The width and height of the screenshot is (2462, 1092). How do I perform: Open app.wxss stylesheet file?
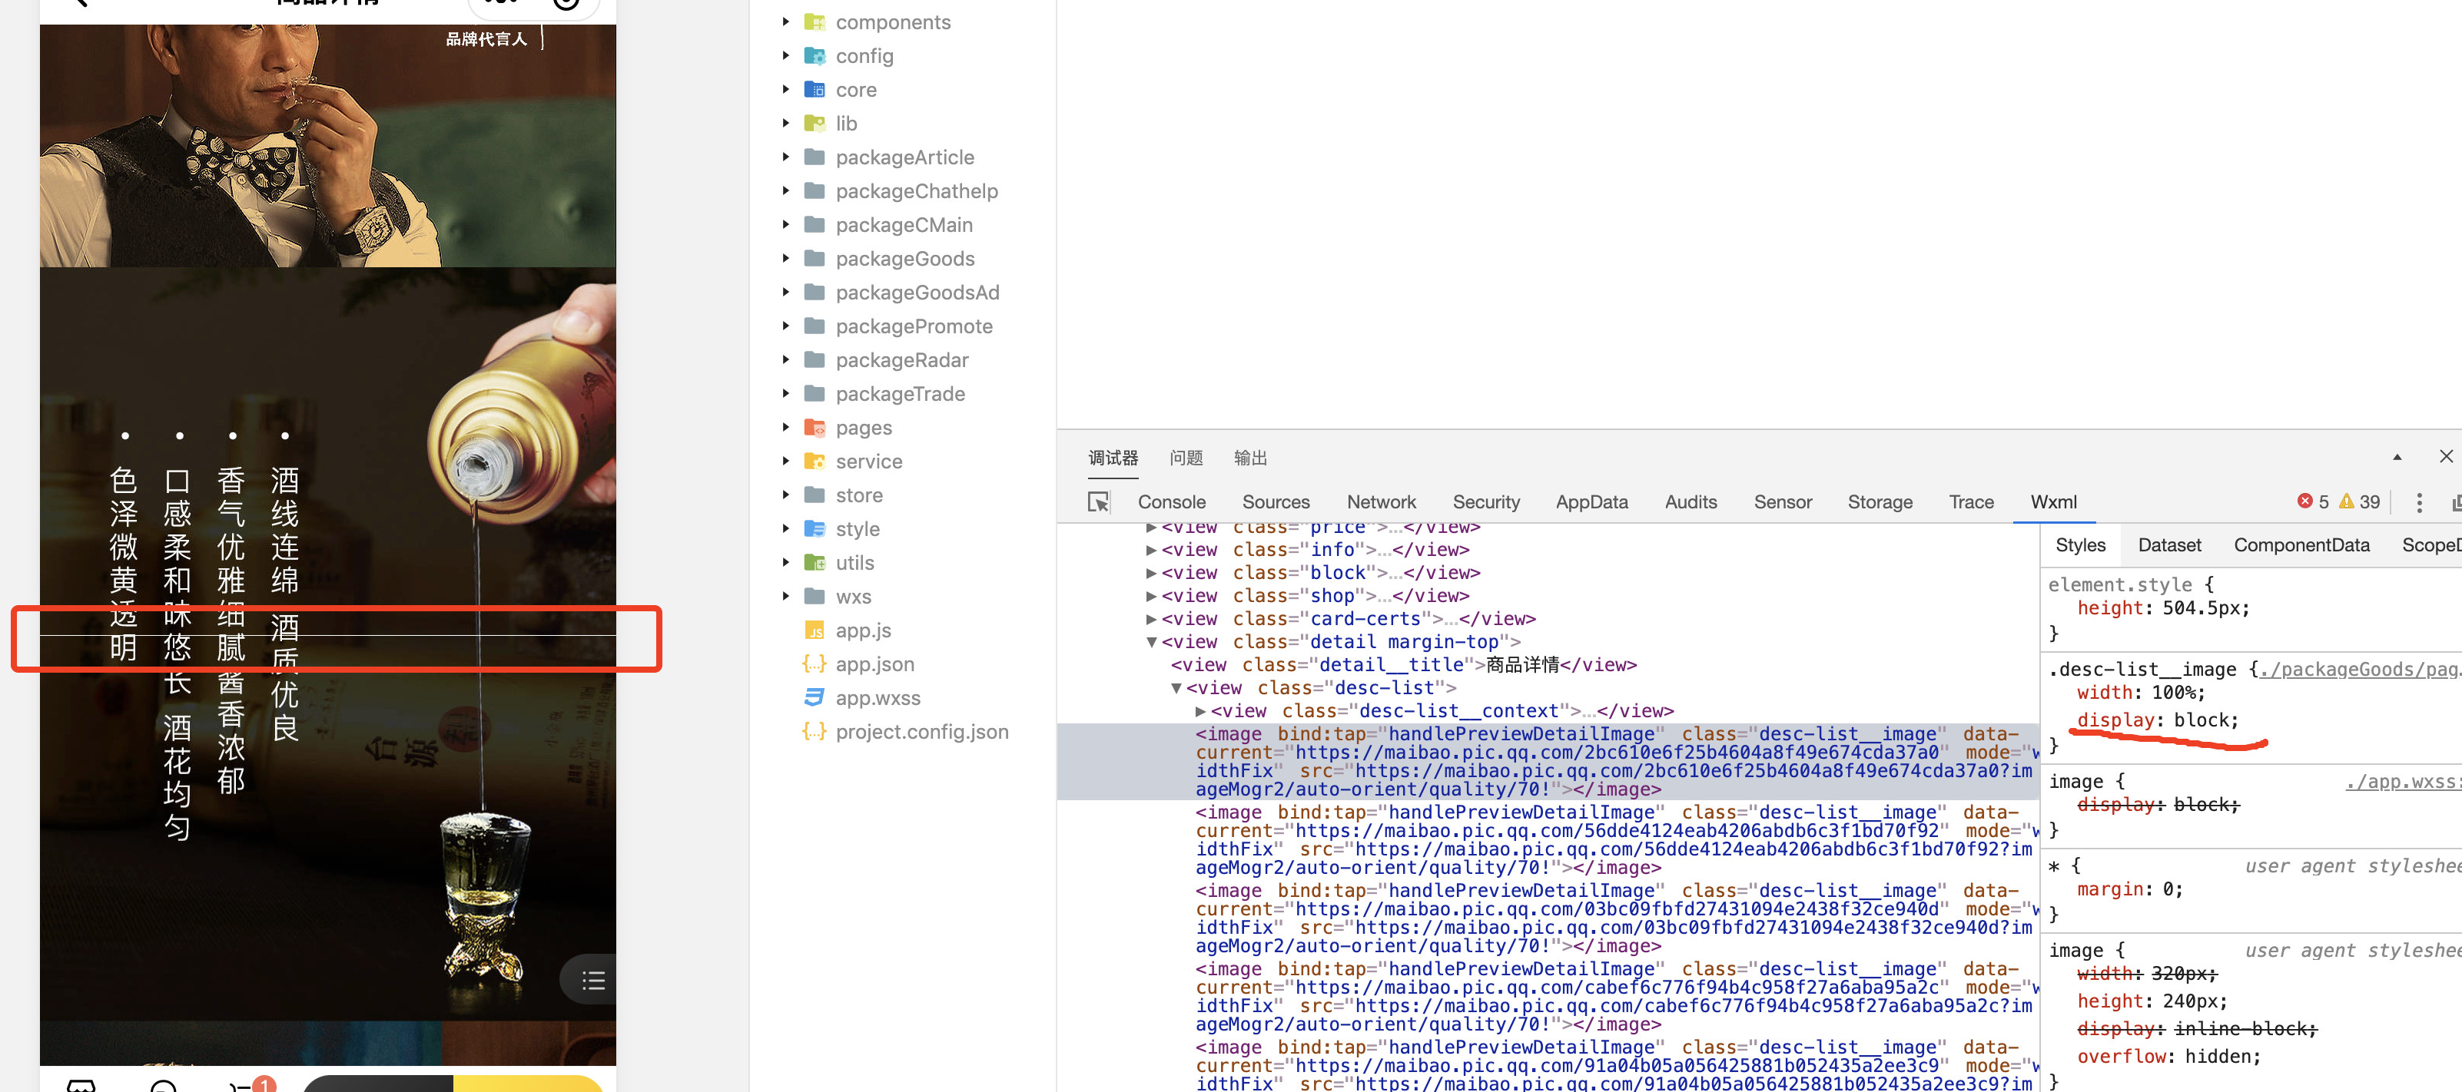877,697
